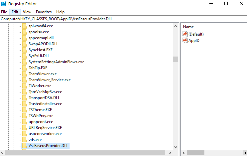Click the tree pane horizontal scroll right arrow
The image size is (247, 156).
(170, 153)
